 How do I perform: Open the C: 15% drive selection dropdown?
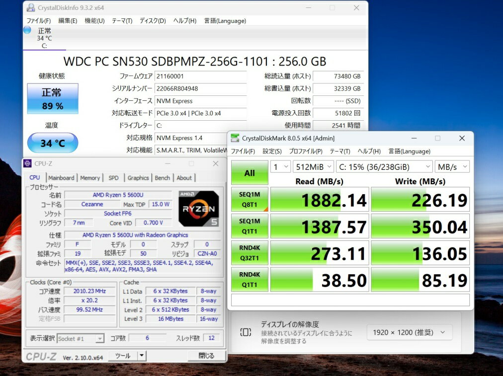click(x=384, y=167)
